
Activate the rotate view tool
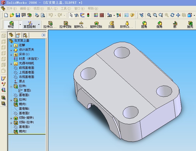point(172,15)
